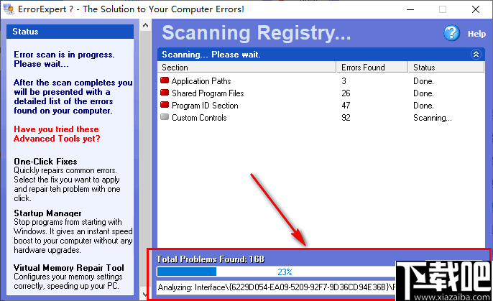Click the sidebar scroll down arrow
Viewport: 493px width, 301px height.
pos(145,295)
